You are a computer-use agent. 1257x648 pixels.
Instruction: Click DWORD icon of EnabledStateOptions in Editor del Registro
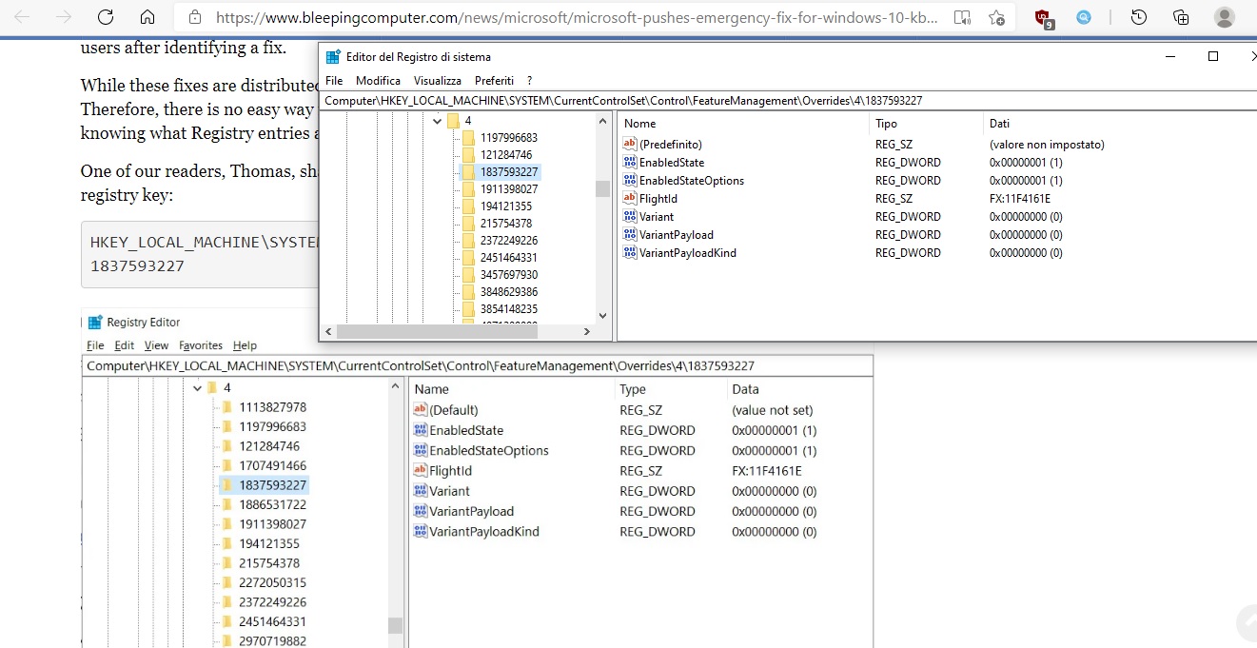coord(630,180)
